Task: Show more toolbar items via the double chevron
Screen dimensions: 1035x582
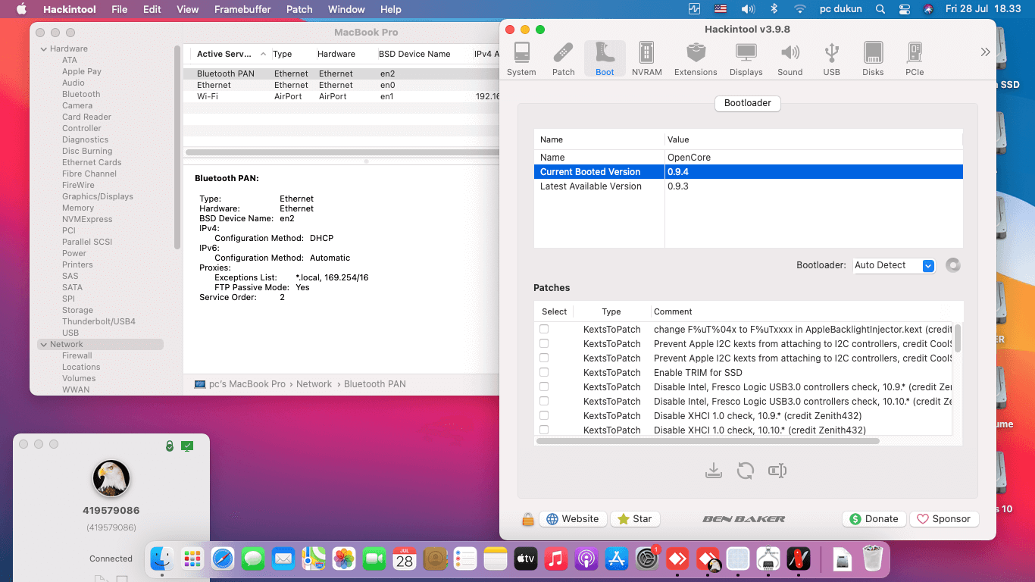Action: point(985,52)
